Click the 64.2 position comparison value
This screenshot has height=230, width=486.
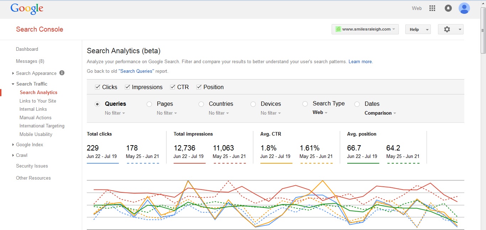[393, 148]
